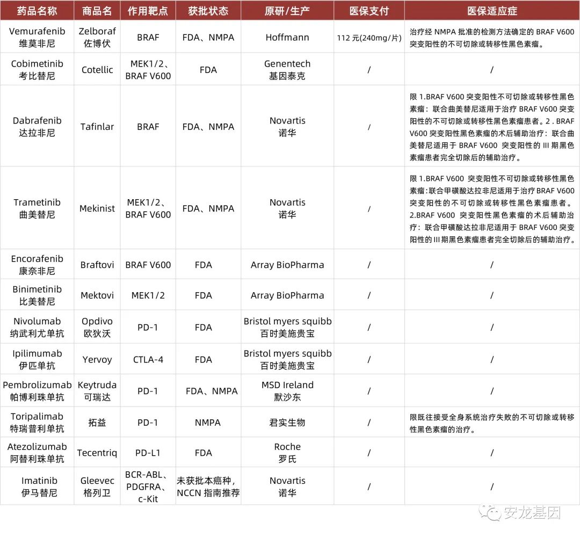The height and width of the screenshot is (538, 580).
Task: Click PD-1 target in Nivolumab row
Action: point(148,327)
